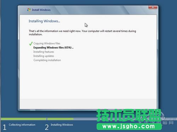The image size is (177, 132).
Task: Select "Installing features" step text
Action: coord(44,52)
